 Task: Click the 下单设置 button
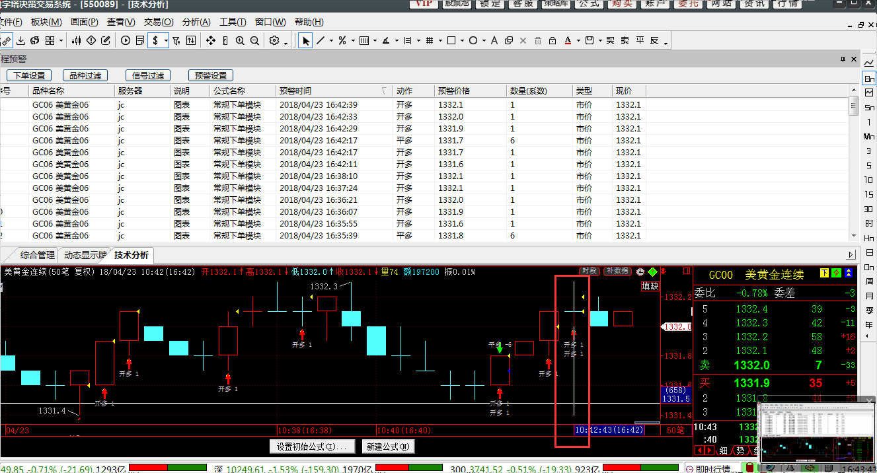click(x=29, y=75)
